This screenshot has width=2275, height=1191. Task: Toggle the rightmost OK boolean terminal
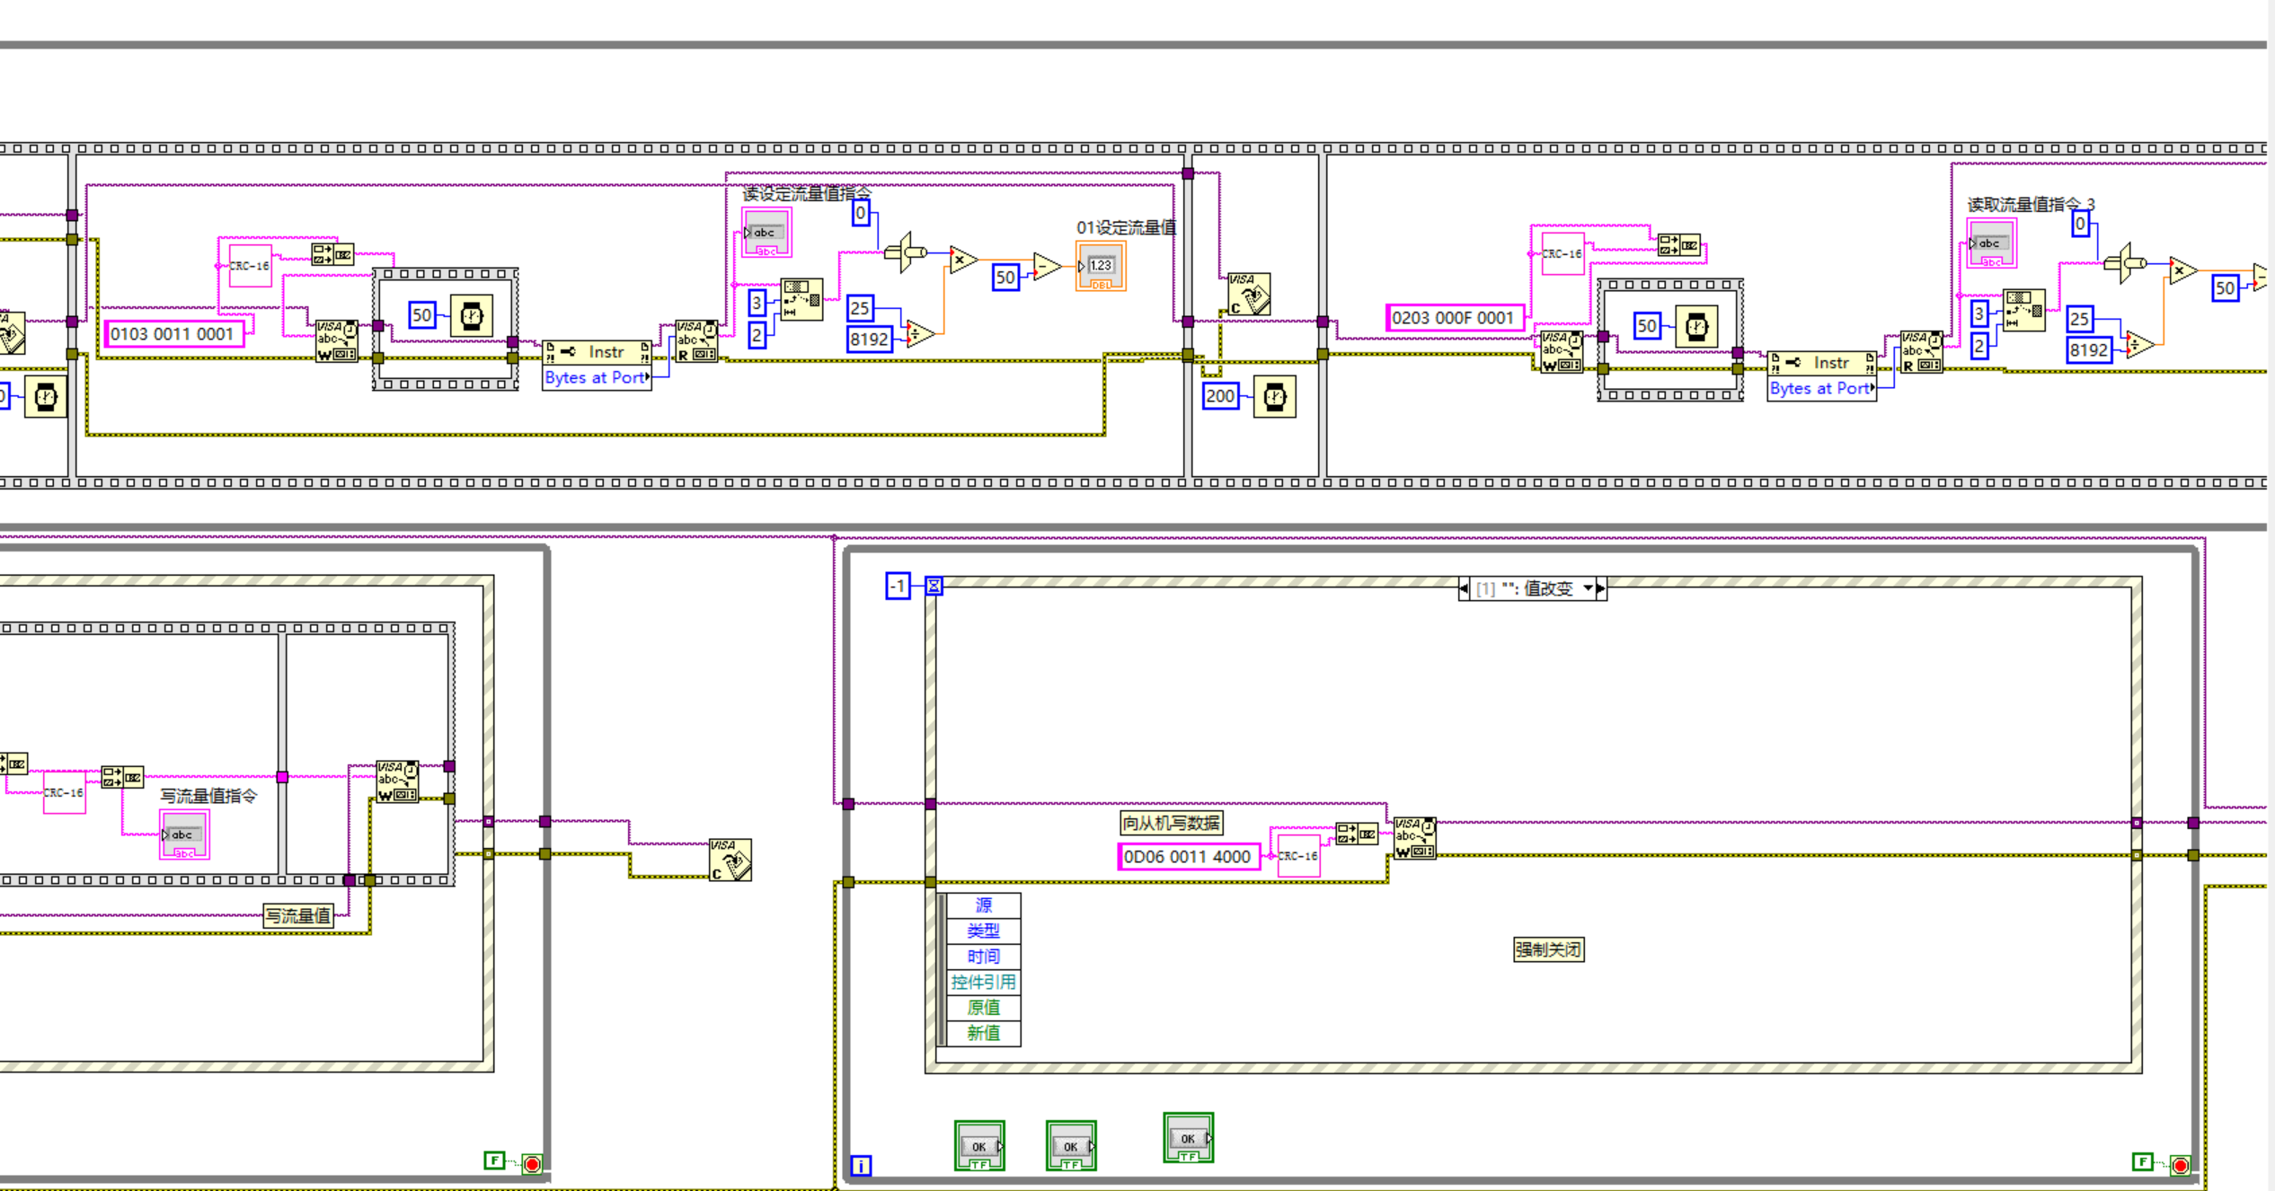click(x=1188, y=1138)
